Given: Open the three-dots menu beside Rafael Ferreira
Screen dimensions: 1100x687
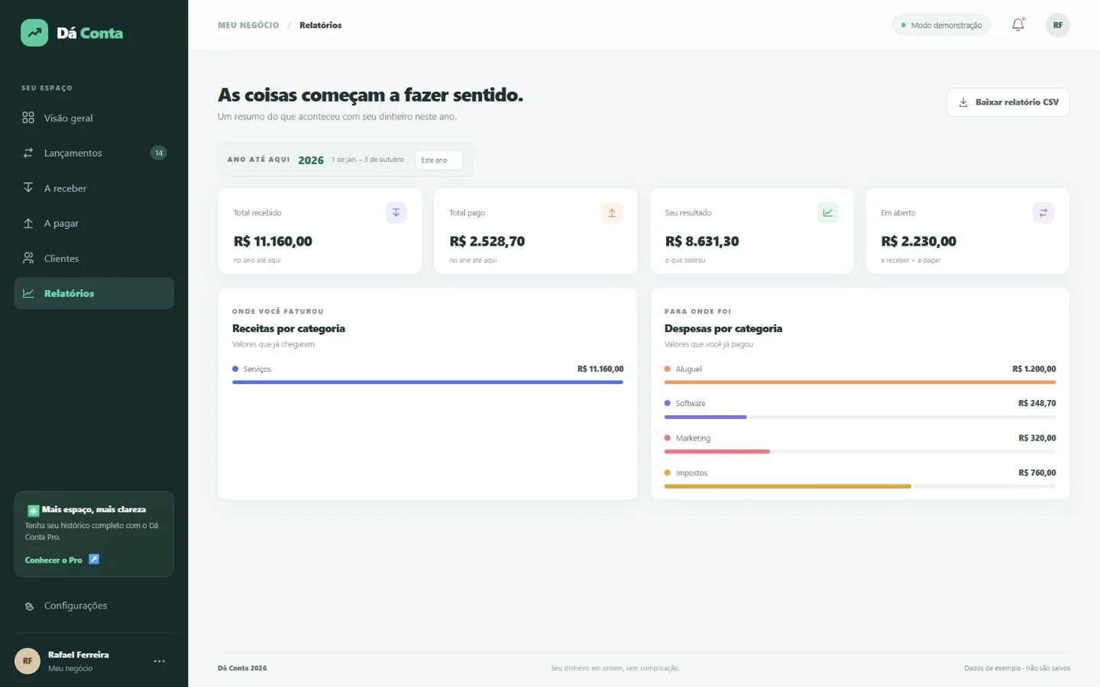Looking at the screenshot, I should (x=159, y=661).
